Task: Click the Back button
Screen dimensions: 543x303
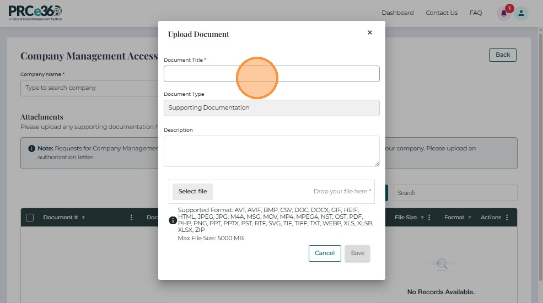Action: pyautogui.click(x=503, y=55)
